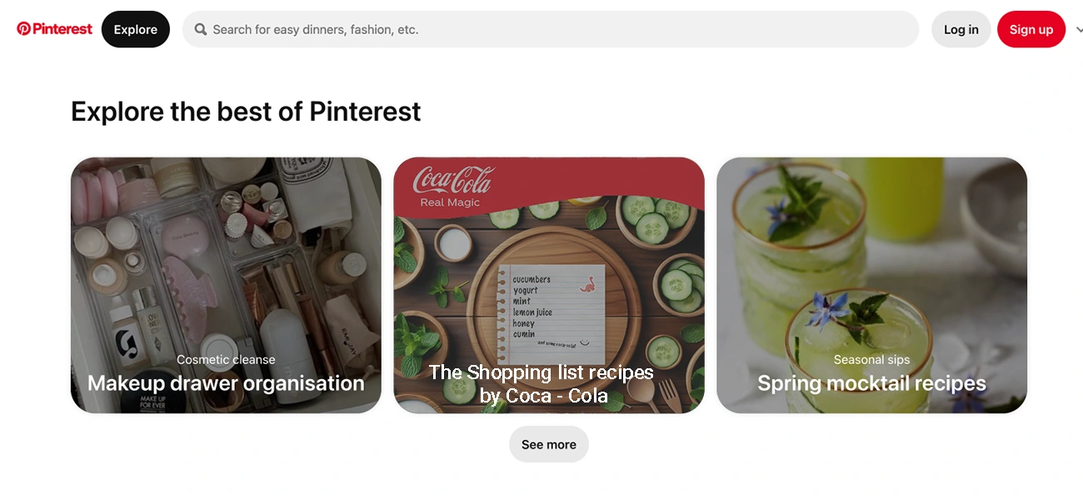The image size is (1083, 500).
Task: Click the See more button
Action: pos(549,444)
